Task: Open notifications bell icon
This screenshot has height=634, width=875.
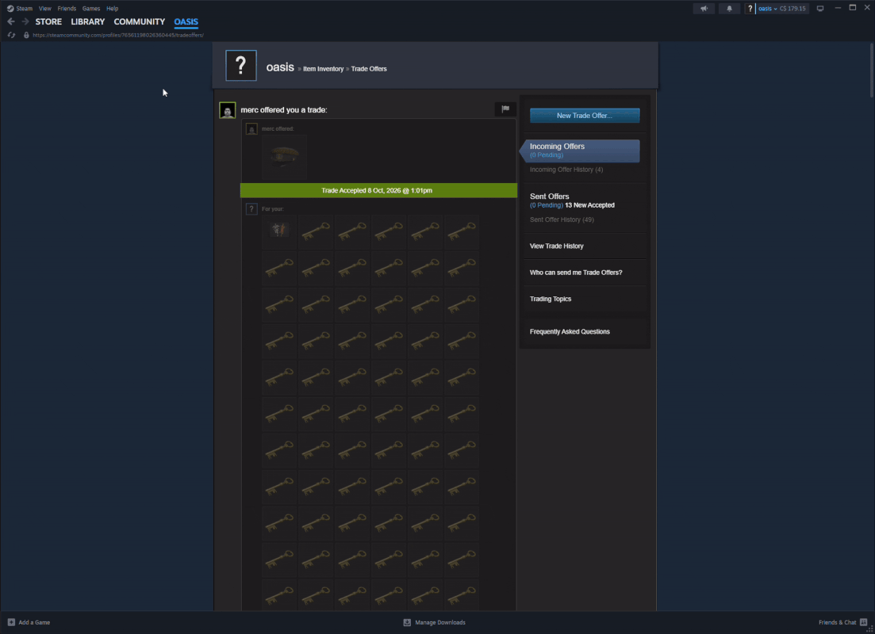Action: click(x=729, y=9)
